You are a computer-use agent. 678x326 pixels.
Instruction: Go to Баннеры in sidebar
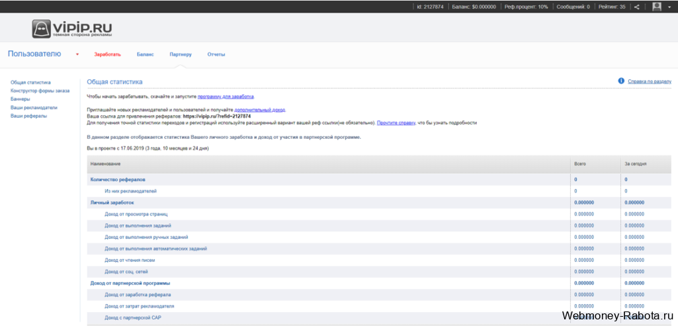(x=21, y=99)
